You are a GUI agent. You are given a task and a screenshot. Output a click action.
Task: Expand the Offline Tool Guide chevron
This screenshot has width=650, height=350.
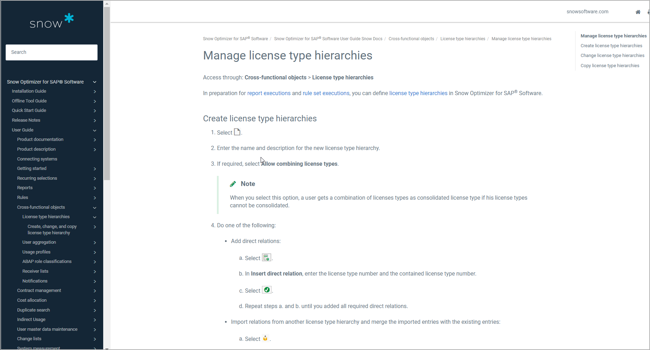[x=95, y=101]
